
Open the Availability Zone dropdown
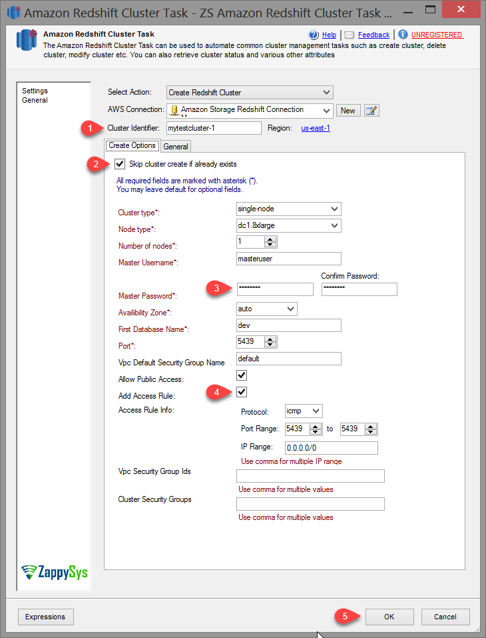click(x=266, y=309)
